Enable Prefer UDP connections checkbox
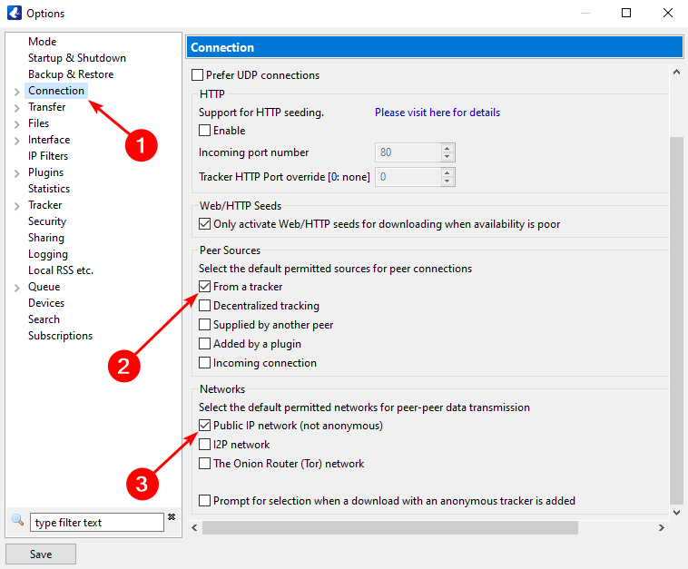 198,75
